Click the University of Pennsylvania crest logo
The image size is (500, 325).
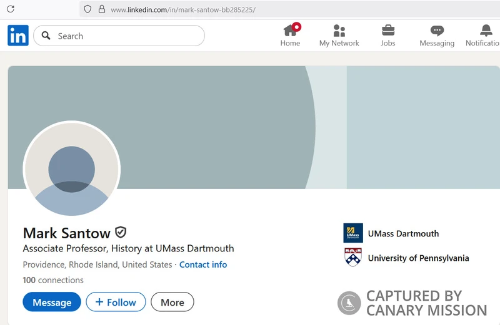pyautogui.click(x=353, y=257)
